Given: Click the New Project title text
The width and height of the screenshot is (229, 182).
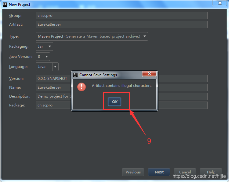Looking at the screenshot, I should tap(20, 5).
